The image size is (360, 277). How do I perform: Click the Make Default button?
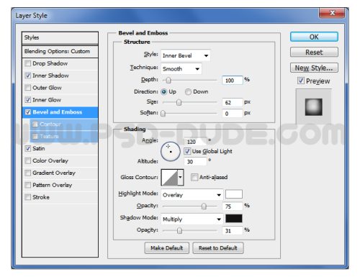point(167,248)
